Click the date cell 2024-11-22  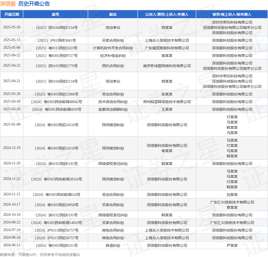coord(12,179)
